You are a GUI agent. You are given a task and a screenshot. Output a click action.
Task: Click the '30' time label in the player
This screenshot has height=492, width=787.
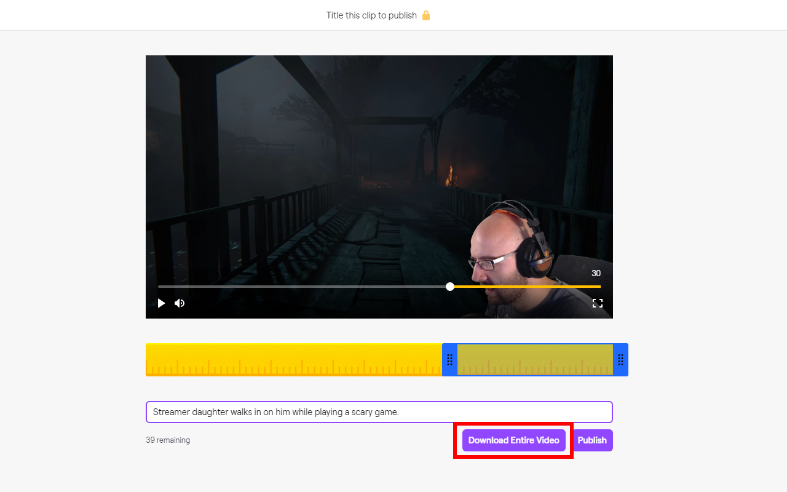596,273
